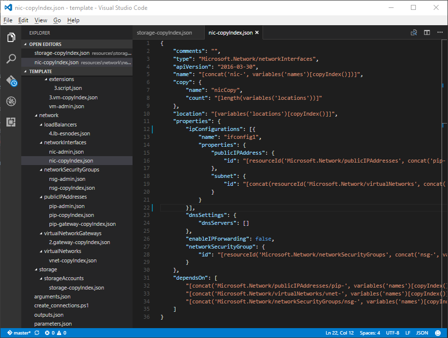Viewport: 448px width, 338px height.
Task: Open the View menu
Action: tap(41, 20)
